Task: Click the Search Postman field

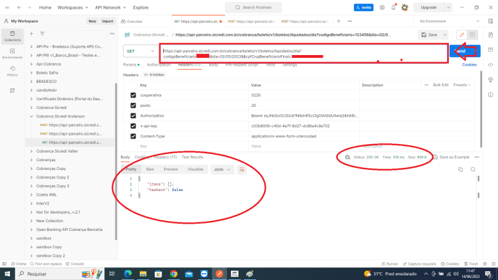Action: [253, 7]
